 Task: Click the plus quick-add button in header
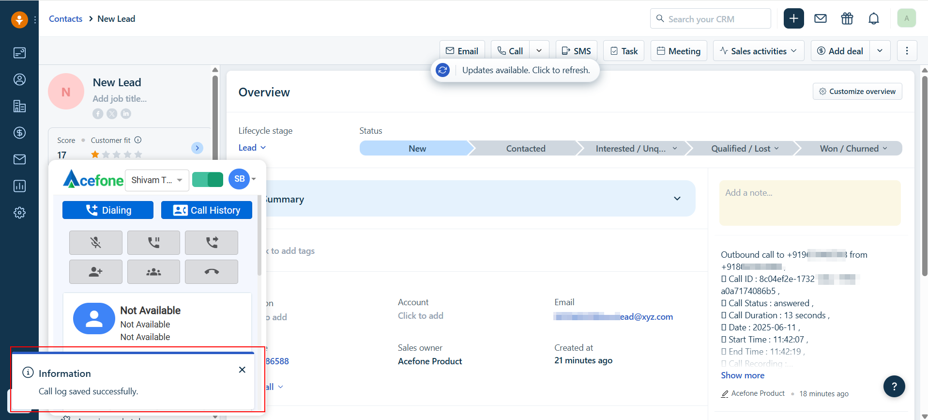point(794,18)
